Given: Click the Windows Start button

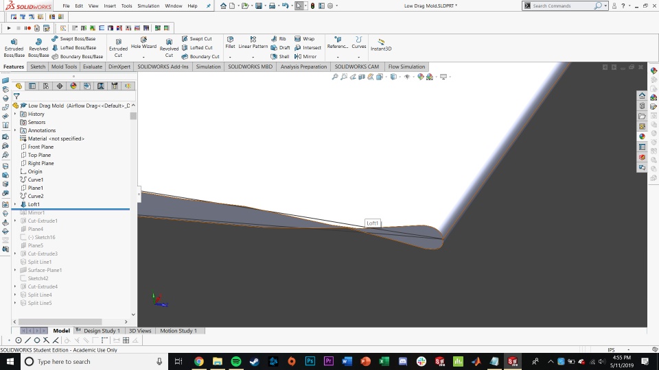Looking at the screenshot, I should (x=10, y=361).
